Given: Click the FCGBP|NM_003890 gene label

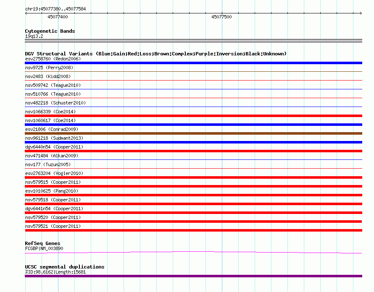Looking at the screenshot, I should click(44, 248).
